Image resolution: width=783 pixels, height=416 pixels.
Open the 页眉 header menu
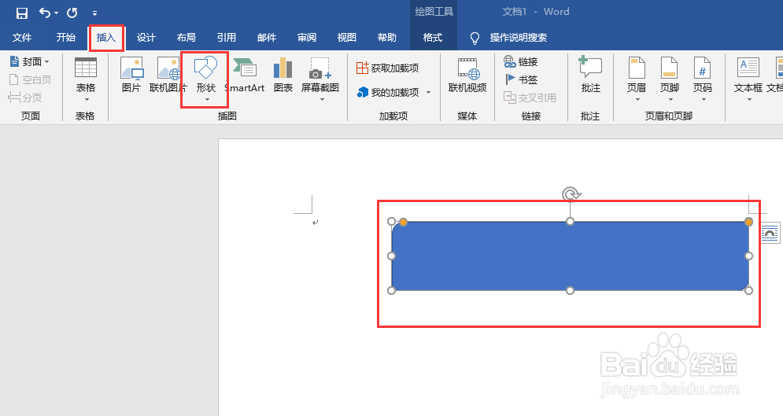pyautogui.click(x=637, y=79)
